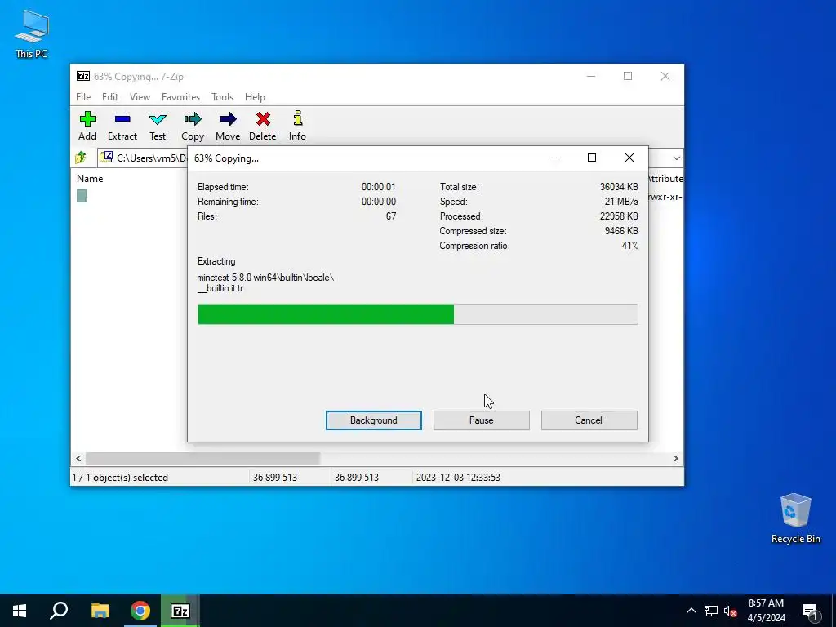Screen dimensions: 836x627
Task: Maximize the Copying progress dialog
Action: (592, 158)
